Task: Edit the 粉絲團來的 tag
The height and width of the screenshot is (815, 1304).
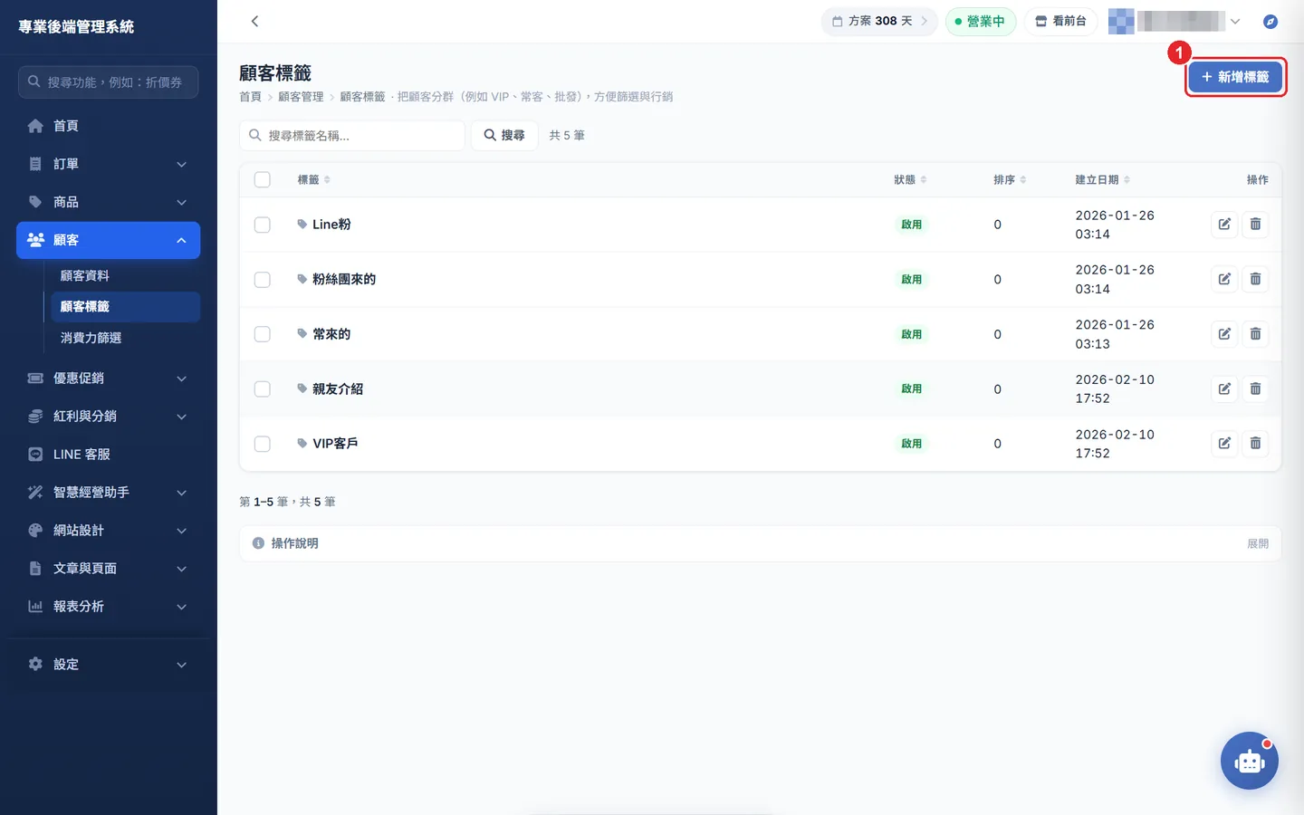Action: coord(1224,279)
